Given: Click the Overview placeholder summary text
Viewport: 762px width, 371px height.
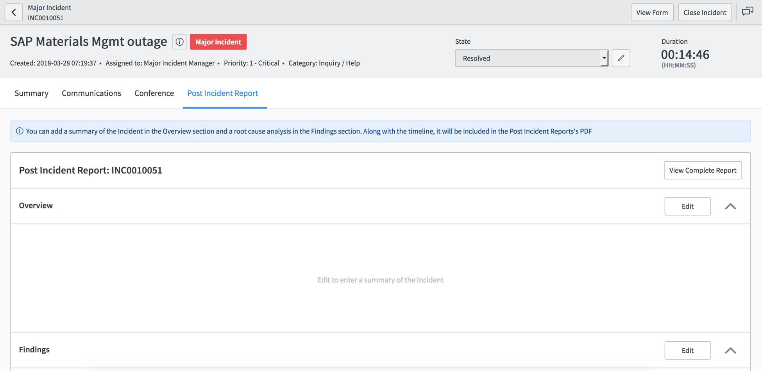Looking at the screenshot, I should coord(380,280).
